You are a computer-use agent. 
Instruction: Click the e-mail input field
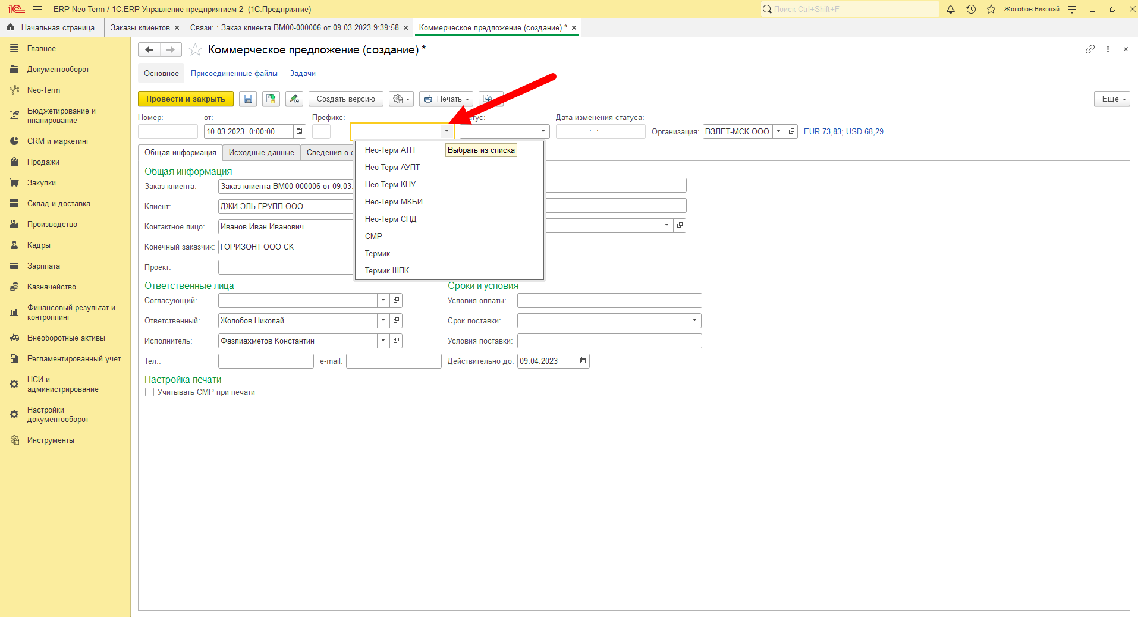pyautogui.click(x=394, y=361)
